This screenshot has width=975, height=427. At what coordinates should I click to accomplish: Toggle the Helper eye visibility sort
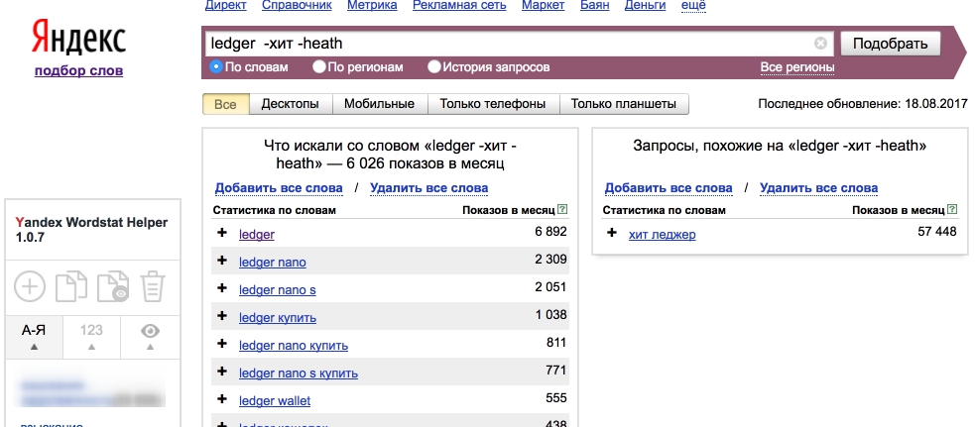point(150,336)
